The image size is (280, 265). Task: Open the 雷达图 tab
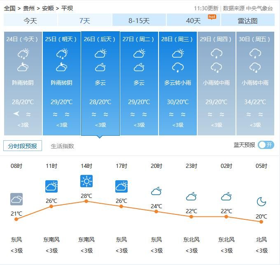coord(248,21)
